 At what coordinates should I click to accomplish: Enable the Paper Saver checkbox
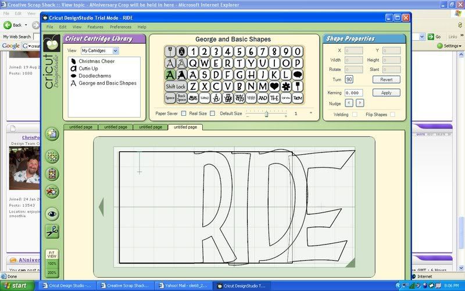[x=184, y=113]
